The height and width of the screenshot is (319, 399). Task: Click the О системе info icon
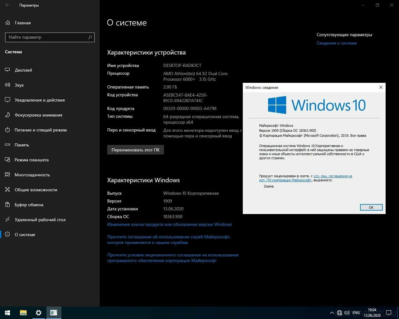pos(8,235)
